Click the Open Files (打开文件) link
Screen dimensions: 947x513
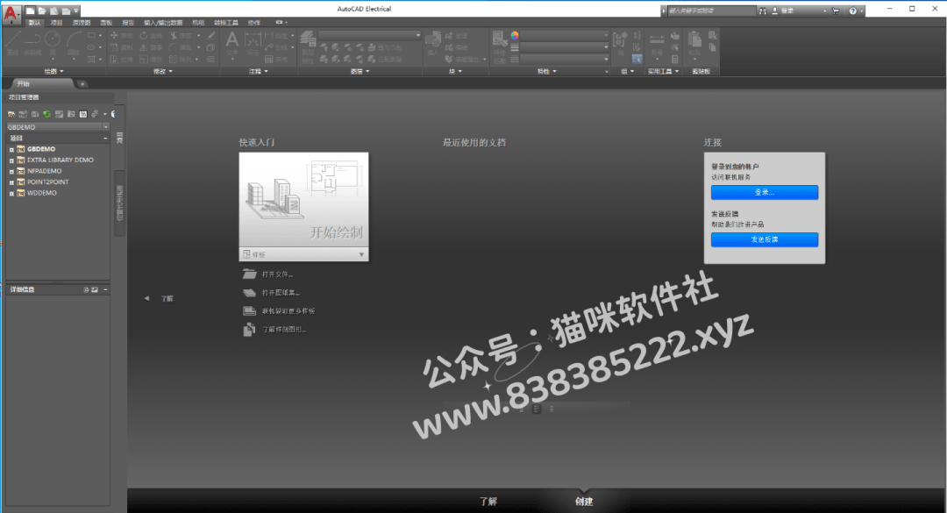277,274
